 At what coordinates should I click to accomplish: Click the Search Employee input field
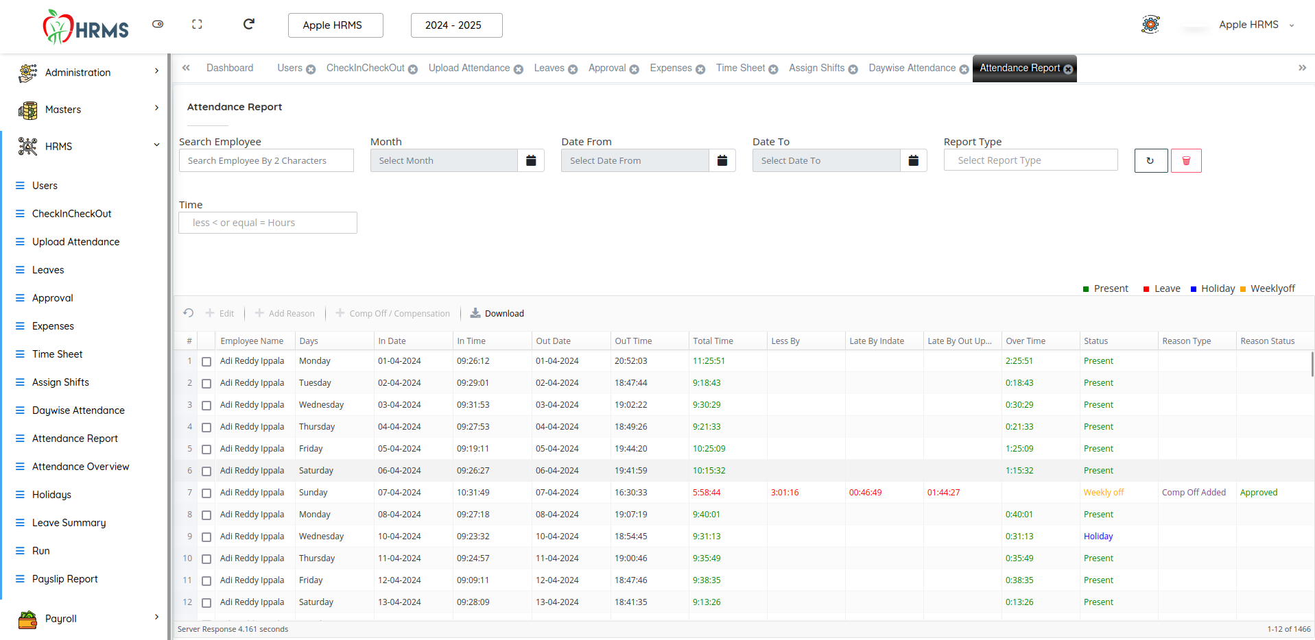[266, 160]
